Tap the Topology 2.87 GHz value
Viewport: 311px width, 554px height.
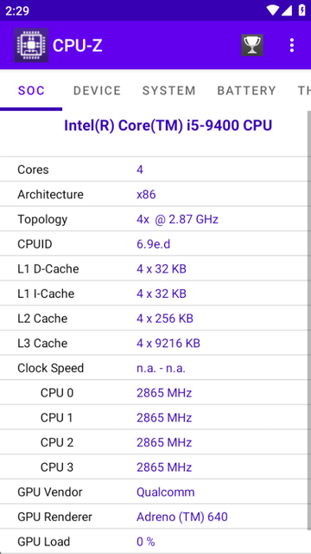177,219
